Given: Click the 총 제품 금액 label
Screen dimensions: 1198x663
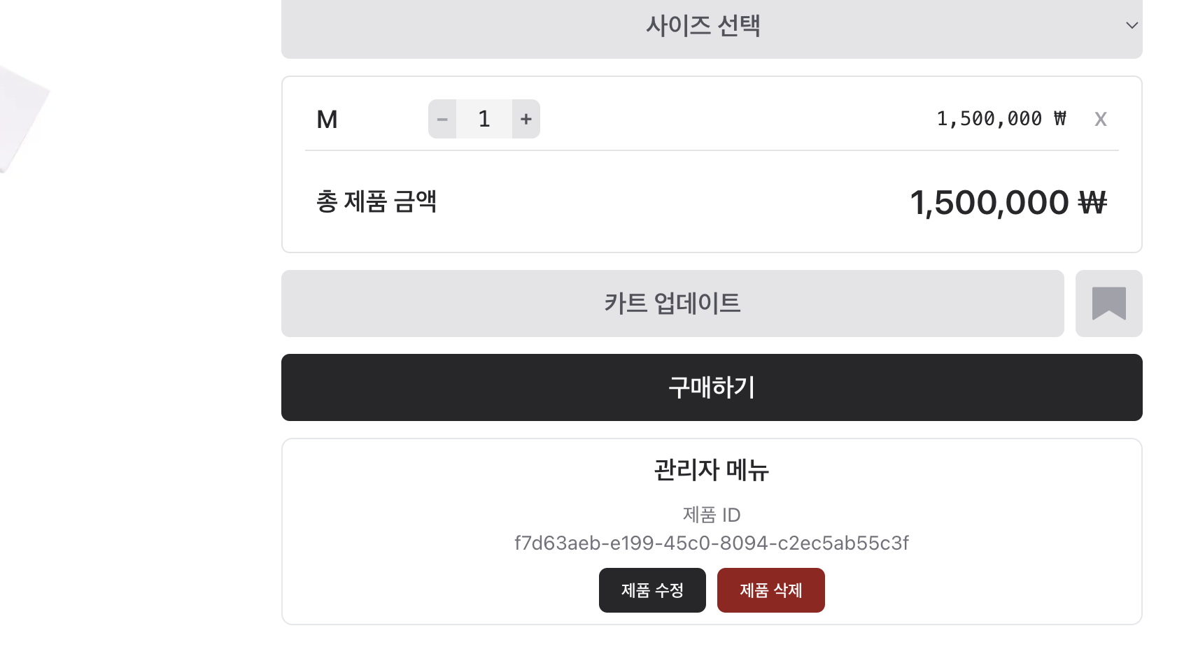Looking at the screenshot, I should [376, 201].
